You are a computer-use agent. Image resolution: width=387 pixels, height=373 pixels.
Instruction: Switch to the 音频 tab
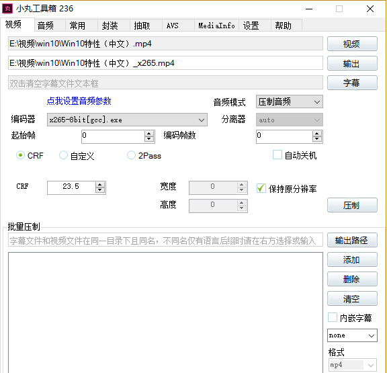point(50,26)
